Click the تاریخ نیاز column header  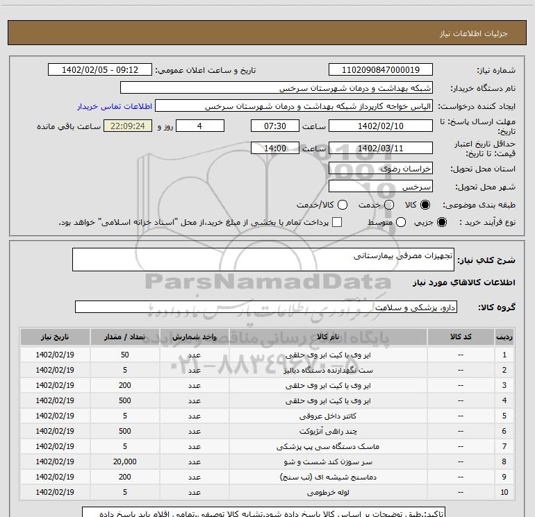coord(55,337)
